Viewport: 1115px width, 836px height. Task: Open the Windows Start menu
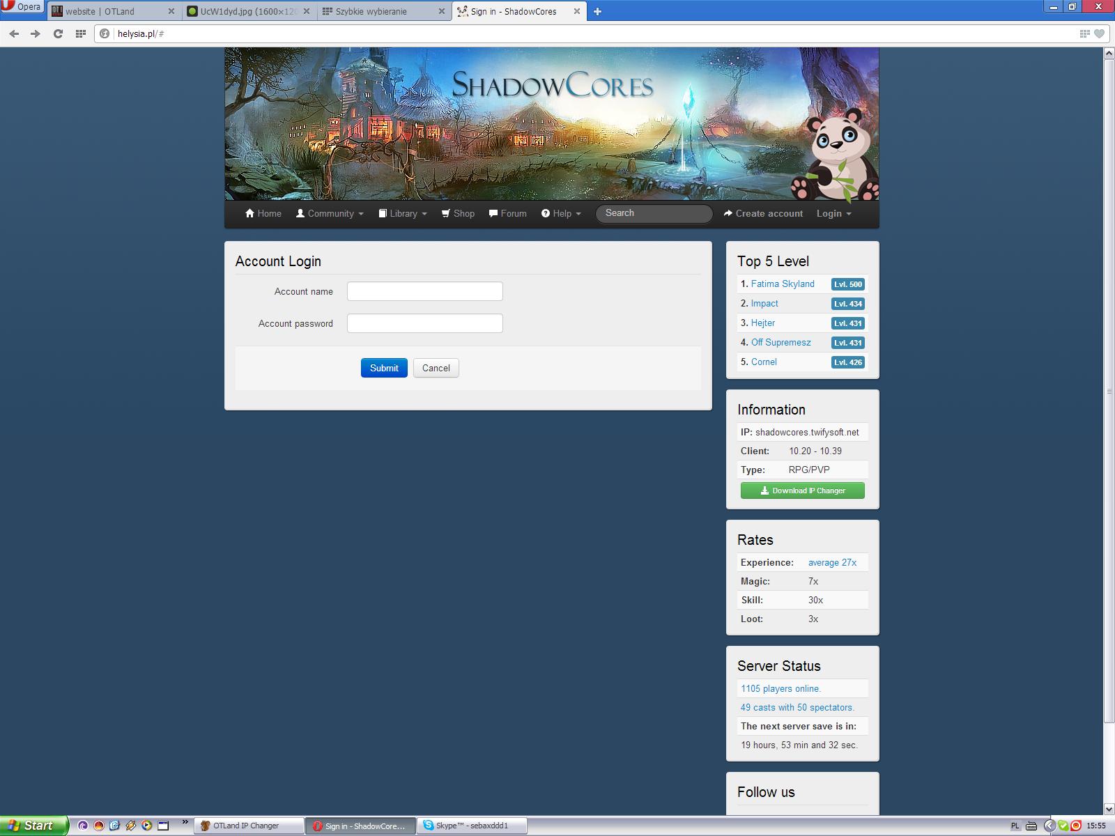tap(34, 826)
